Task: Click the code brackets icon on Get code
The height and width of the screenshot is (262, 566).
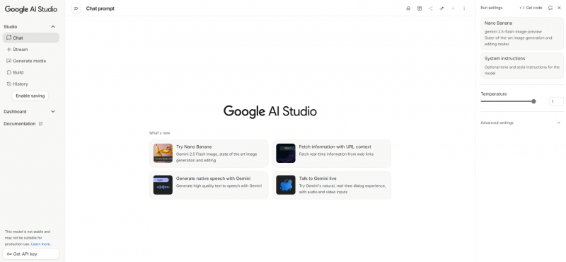Action: (522, 8)
